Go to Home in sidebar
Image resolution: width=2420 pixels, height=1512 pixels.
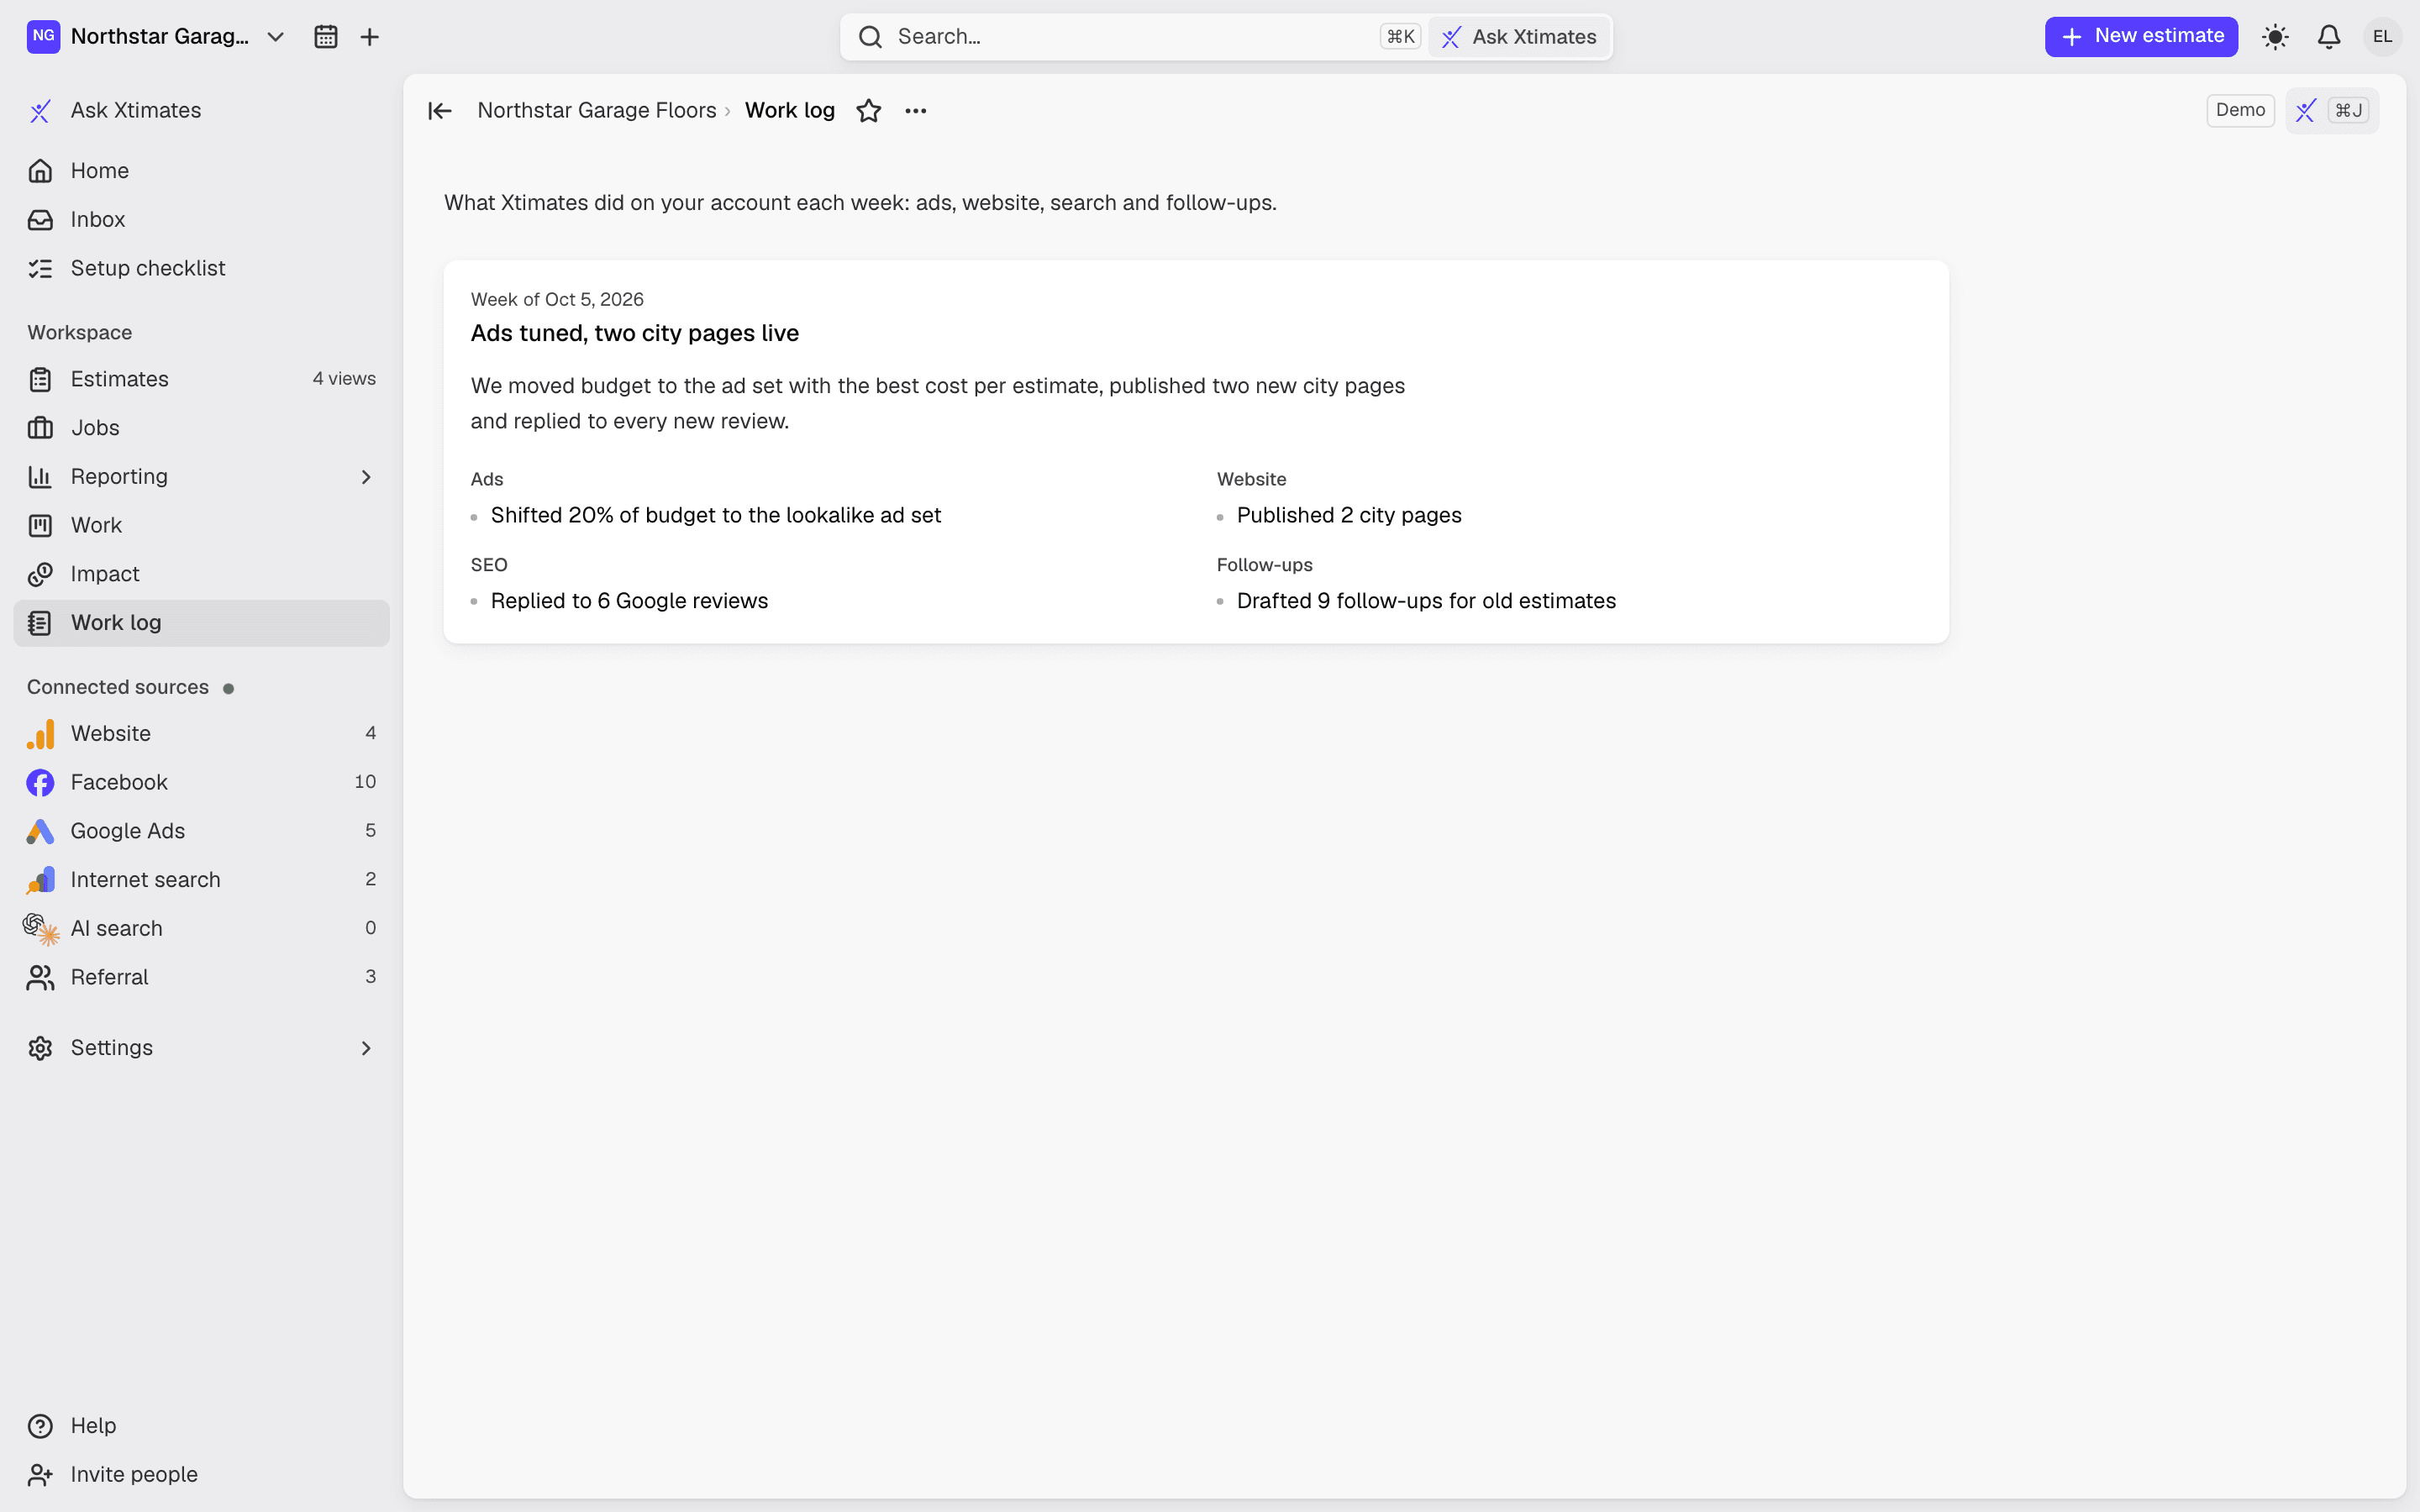pyautogui.click(x=201, y=171)
